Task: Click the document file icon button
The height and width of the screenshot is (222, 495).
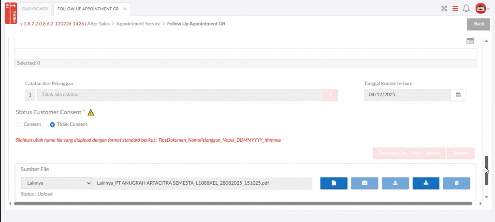Action: 334,183
